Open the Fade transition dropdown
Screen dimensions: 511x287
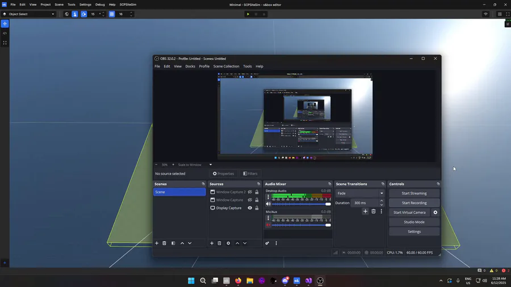[359, 193]
